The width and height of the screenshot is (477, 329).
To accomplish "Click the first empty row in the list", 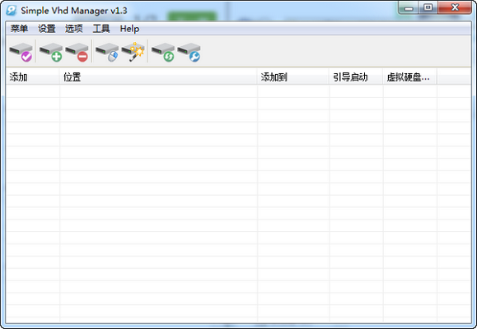I will click(x=239, y=91).
